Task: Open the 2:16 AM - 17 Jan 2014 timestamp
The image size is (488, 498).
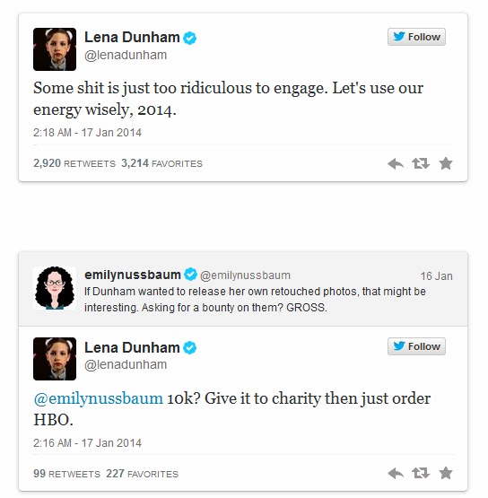Action: [87, 442]
